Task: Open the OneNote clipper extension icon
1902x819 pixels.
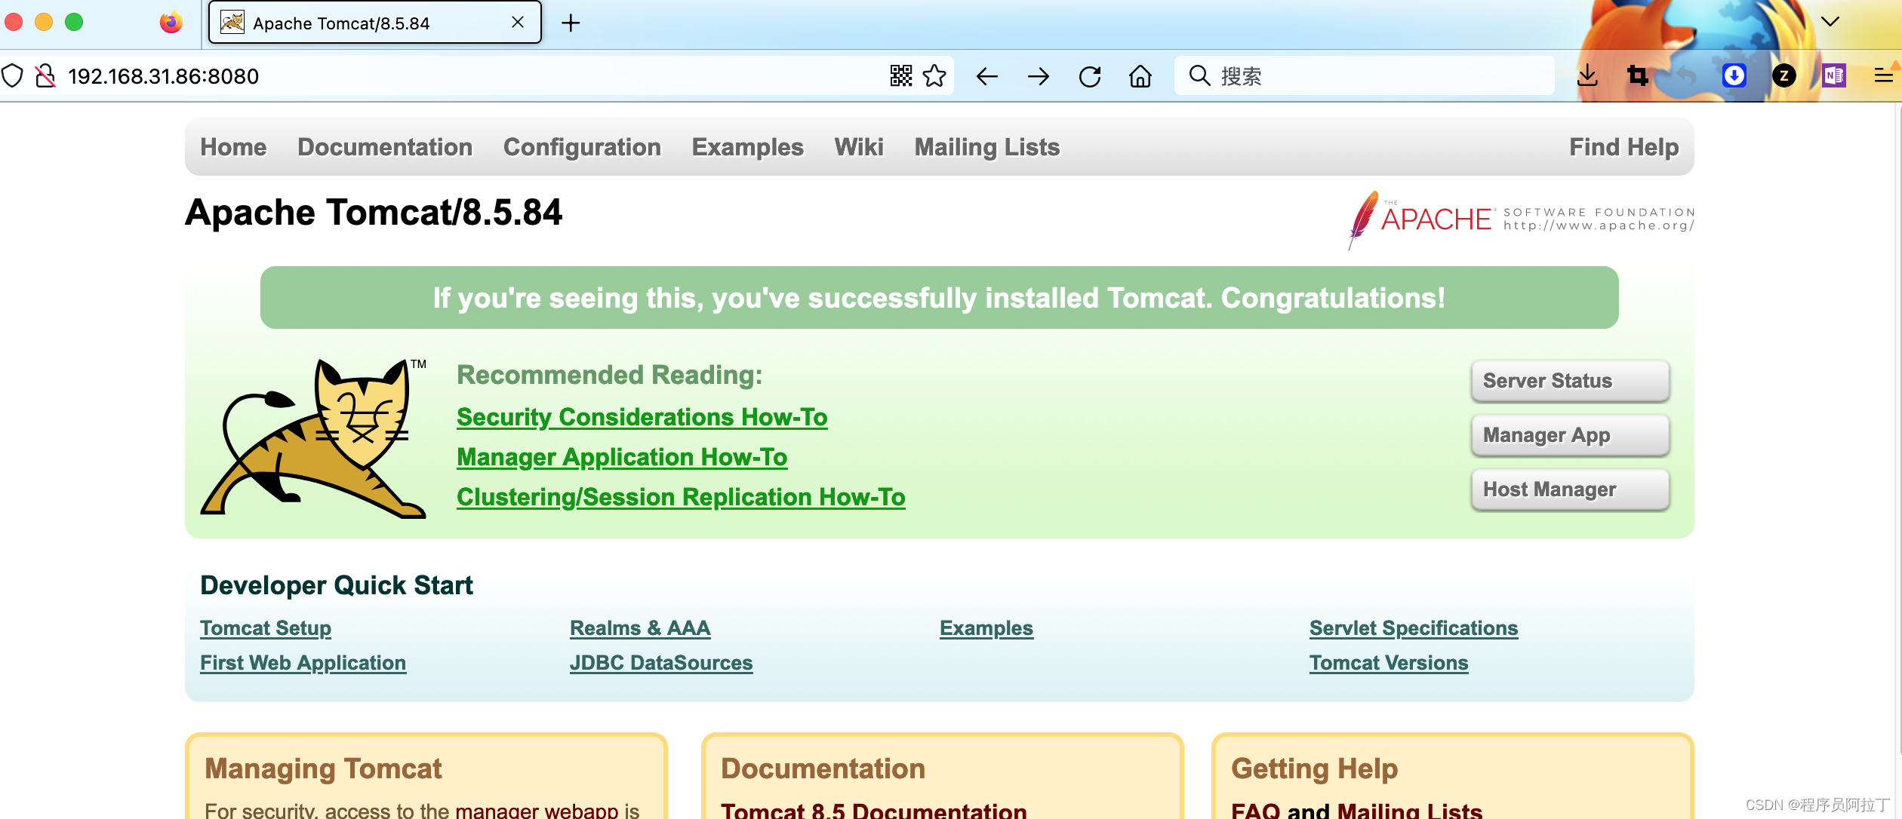Action: point(1833,75)
